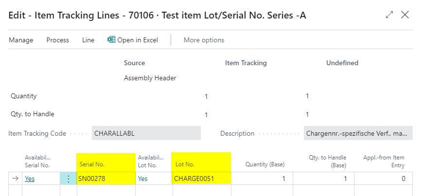Open the Manage menu

pyautogui.click(x=21, y=40)
